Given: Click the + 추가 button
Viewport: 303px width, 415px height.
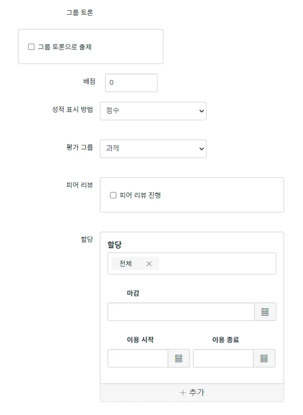Looking at the screenshot, I should click(191, 392).
